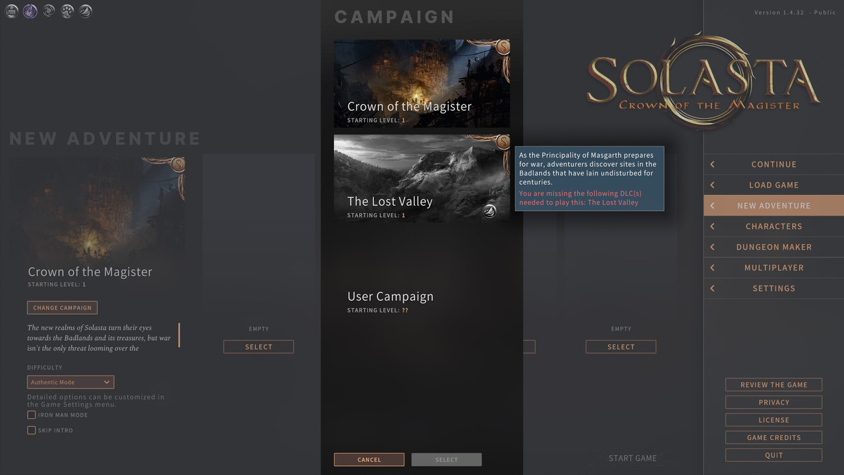Click the purple flame DLC icon
The image size is (844, 475).
[x=30, y=11]
